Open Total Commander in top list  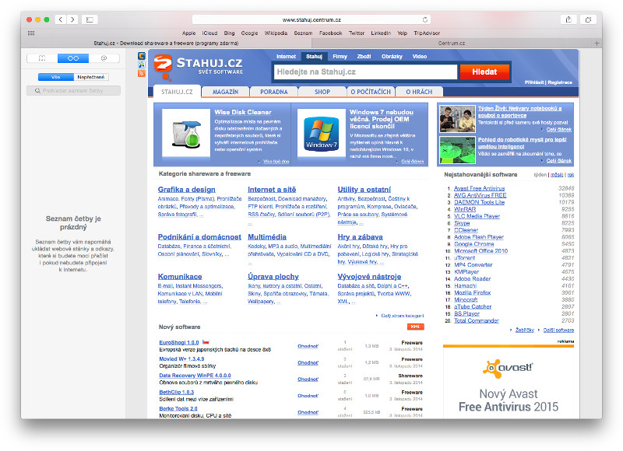tap(477, 320)
